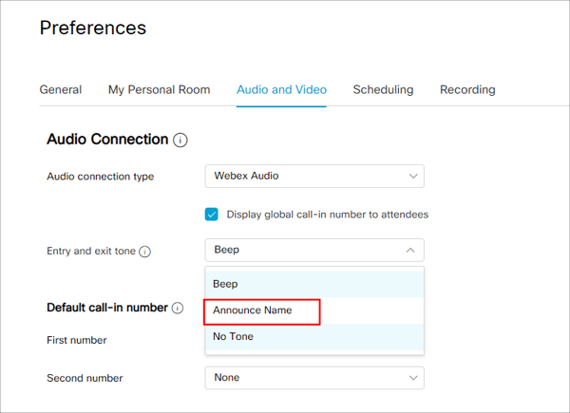Select the Audio and Video tab
This screenshot has width=570, height=413.
click(x=282, y=89)
